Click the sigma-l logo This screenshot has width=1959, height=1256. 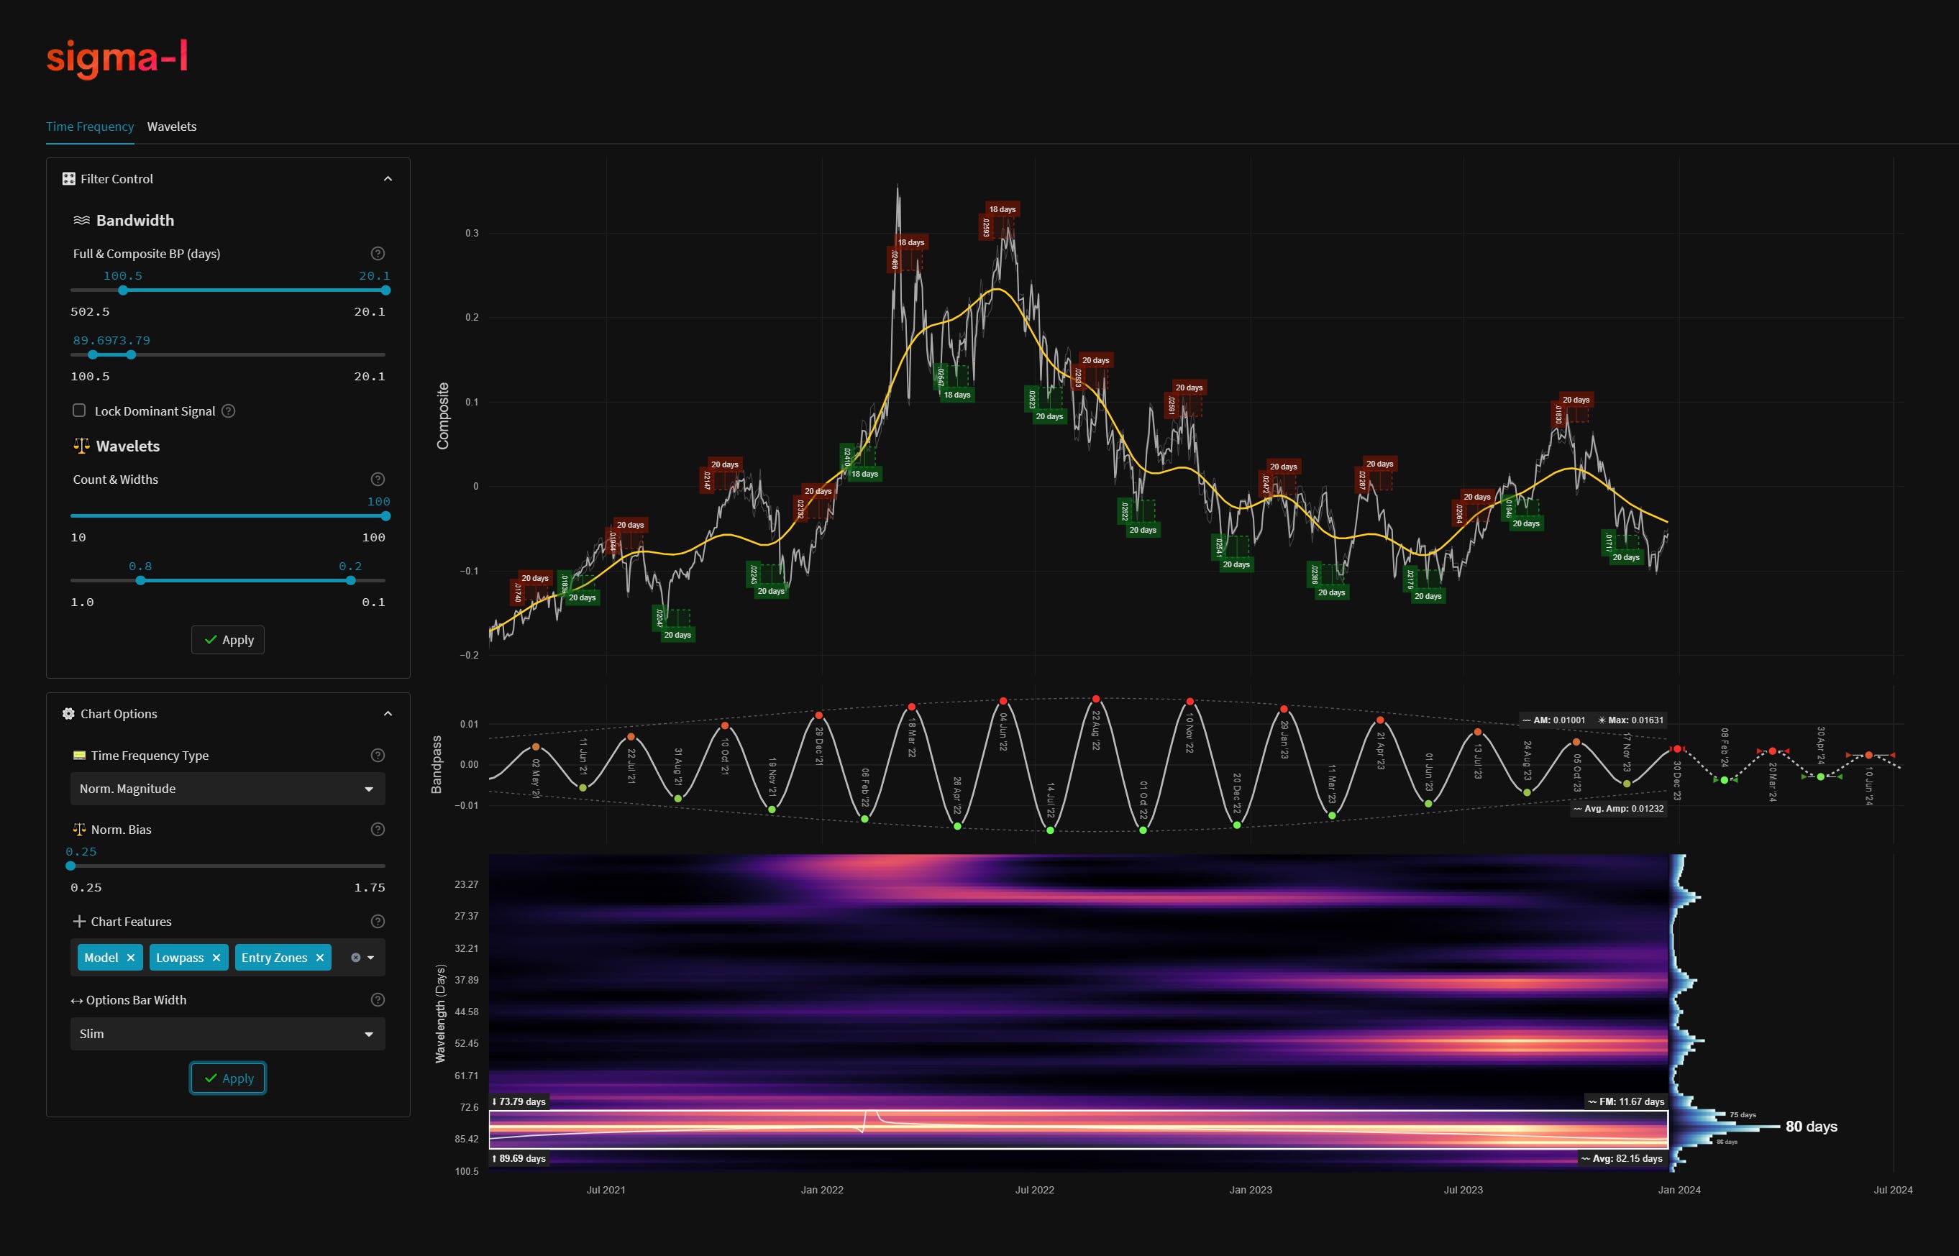[117, 58]
